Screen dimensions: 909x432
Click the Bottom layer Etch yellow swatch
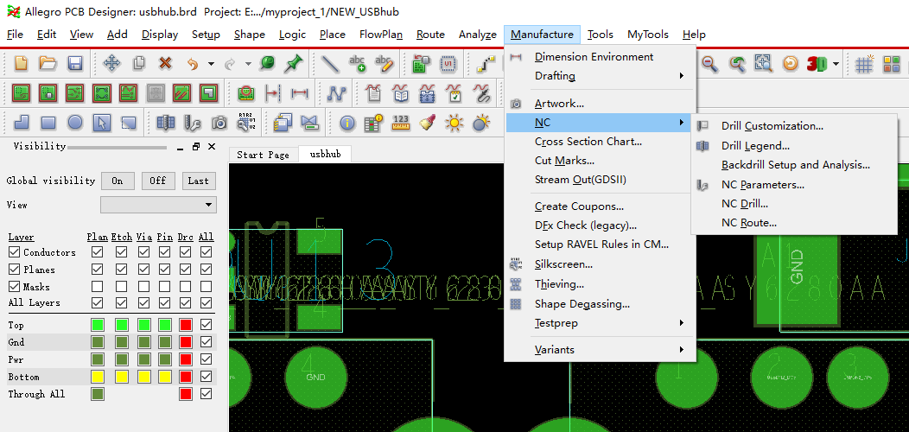pos(121,377)
